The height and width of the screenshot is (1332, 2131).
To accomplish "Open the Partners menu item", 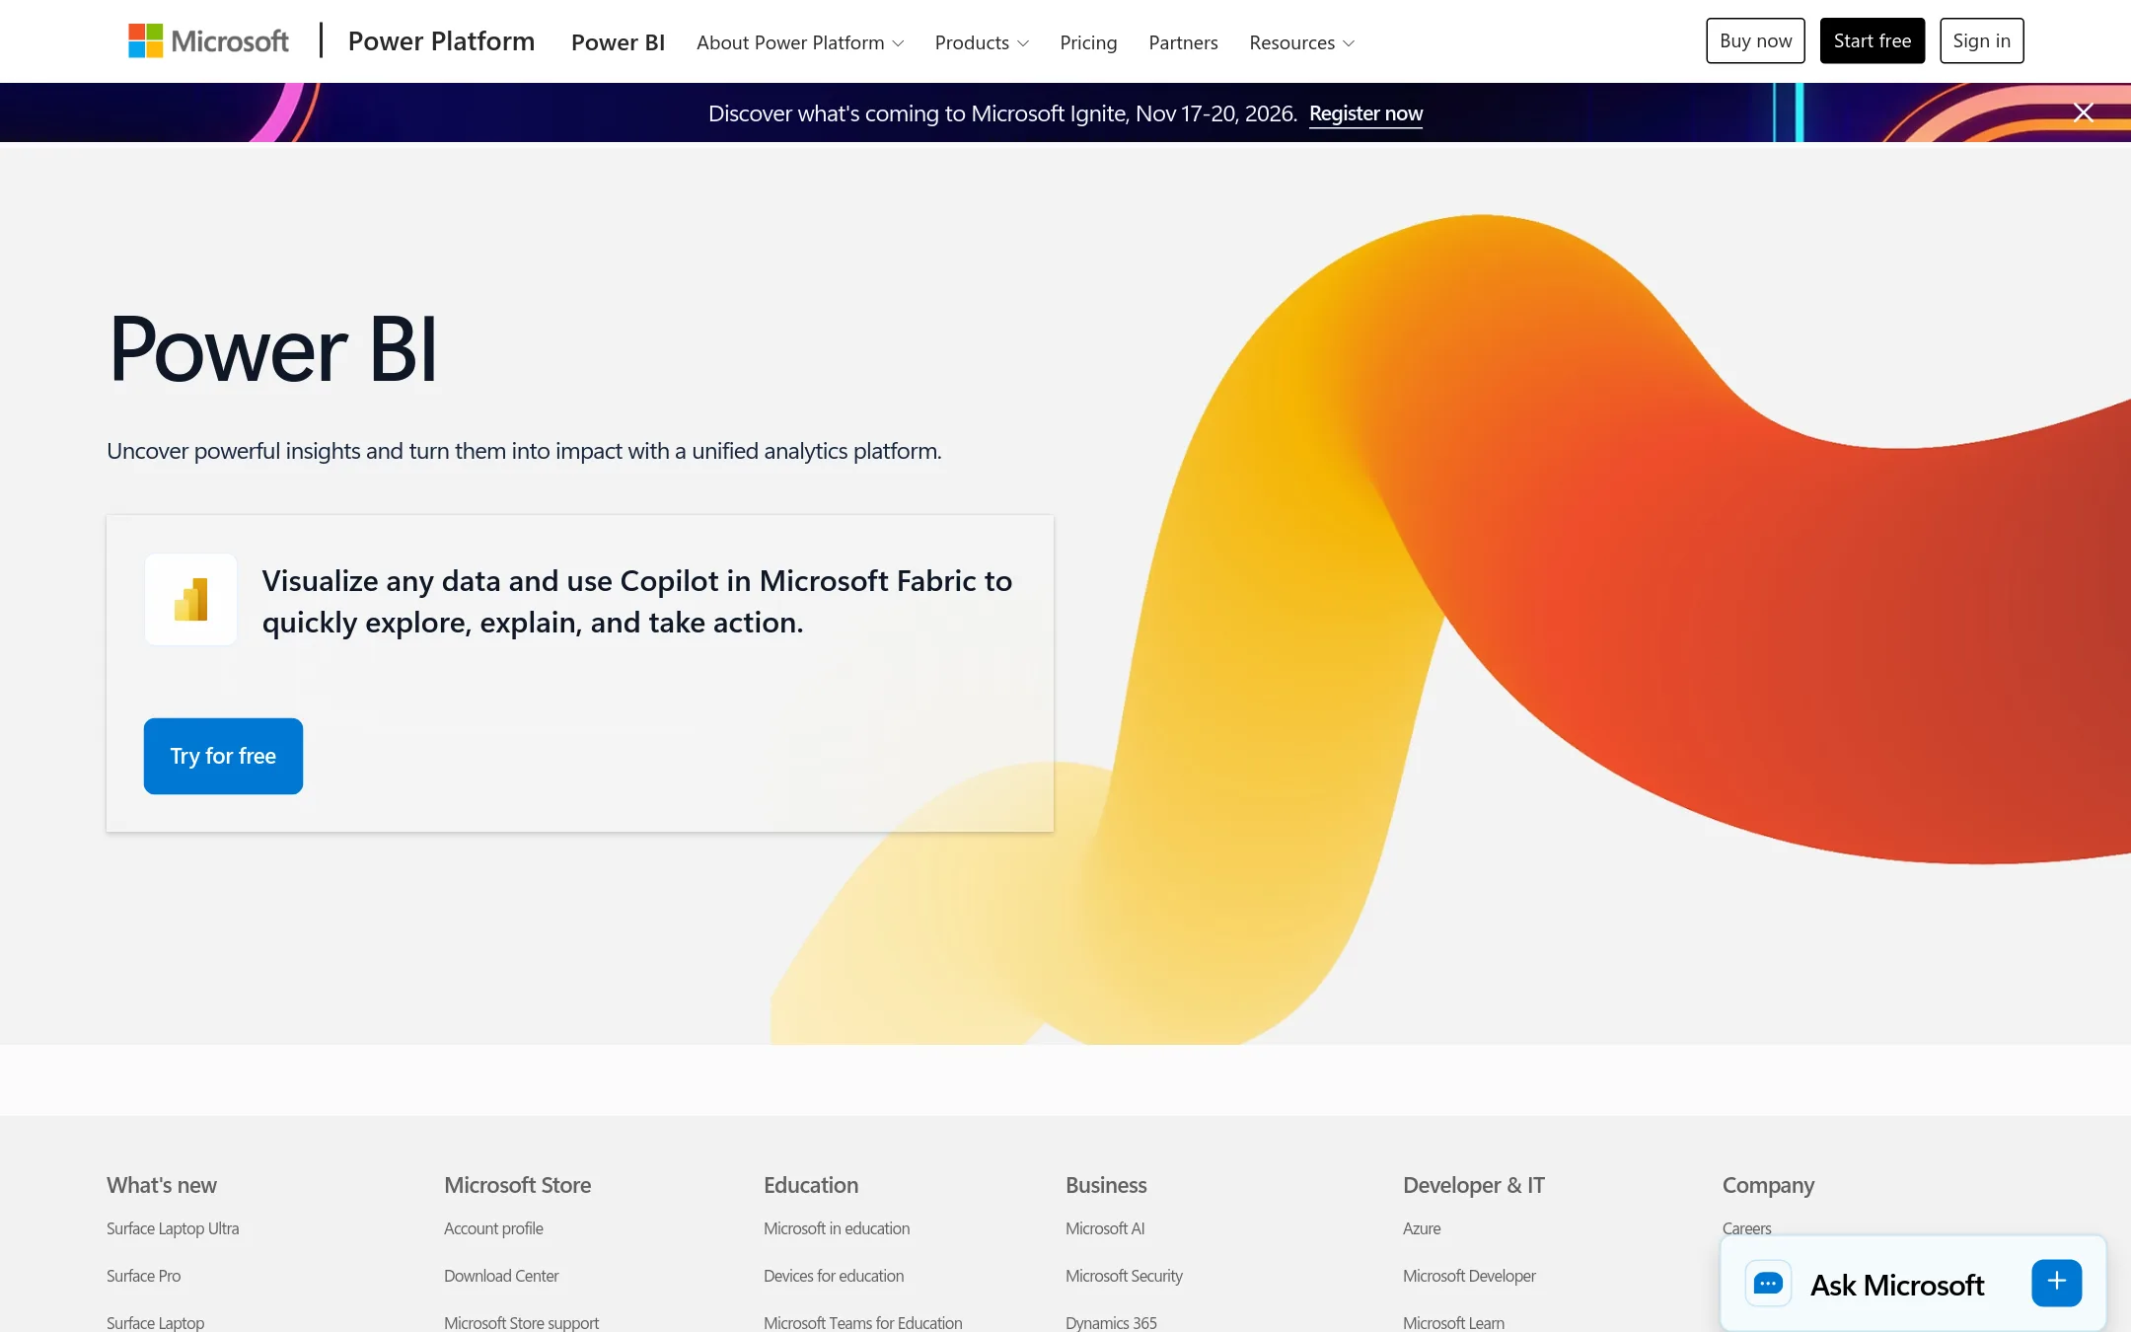I will point(1183,42).
